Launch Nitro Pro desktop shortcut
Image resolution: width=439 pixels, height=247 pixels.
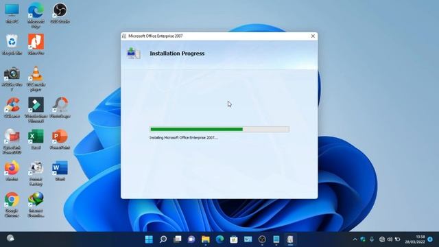36,44
